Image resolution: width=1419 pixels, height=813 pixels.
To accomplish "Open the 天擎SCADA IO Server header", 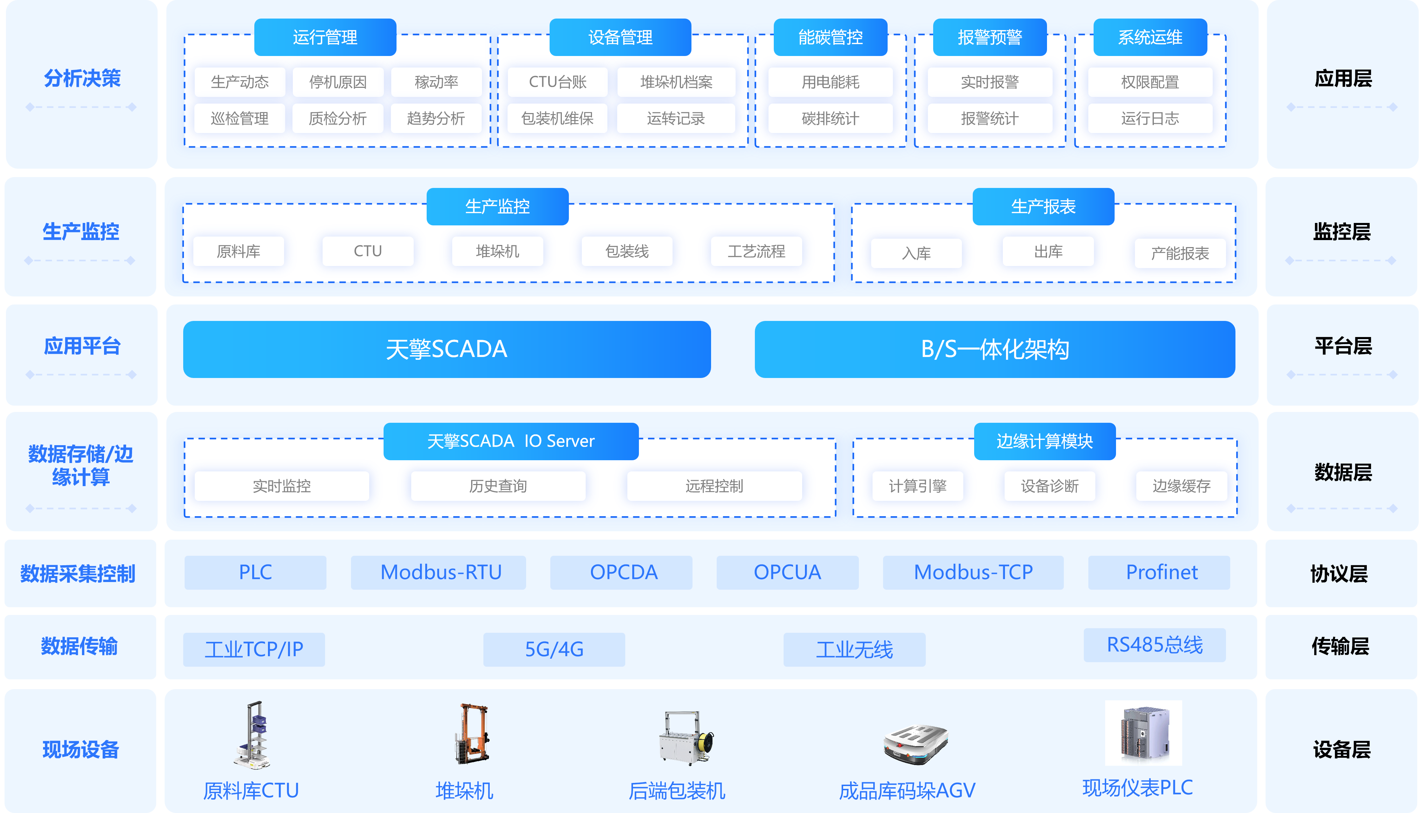I will point(511,441).
